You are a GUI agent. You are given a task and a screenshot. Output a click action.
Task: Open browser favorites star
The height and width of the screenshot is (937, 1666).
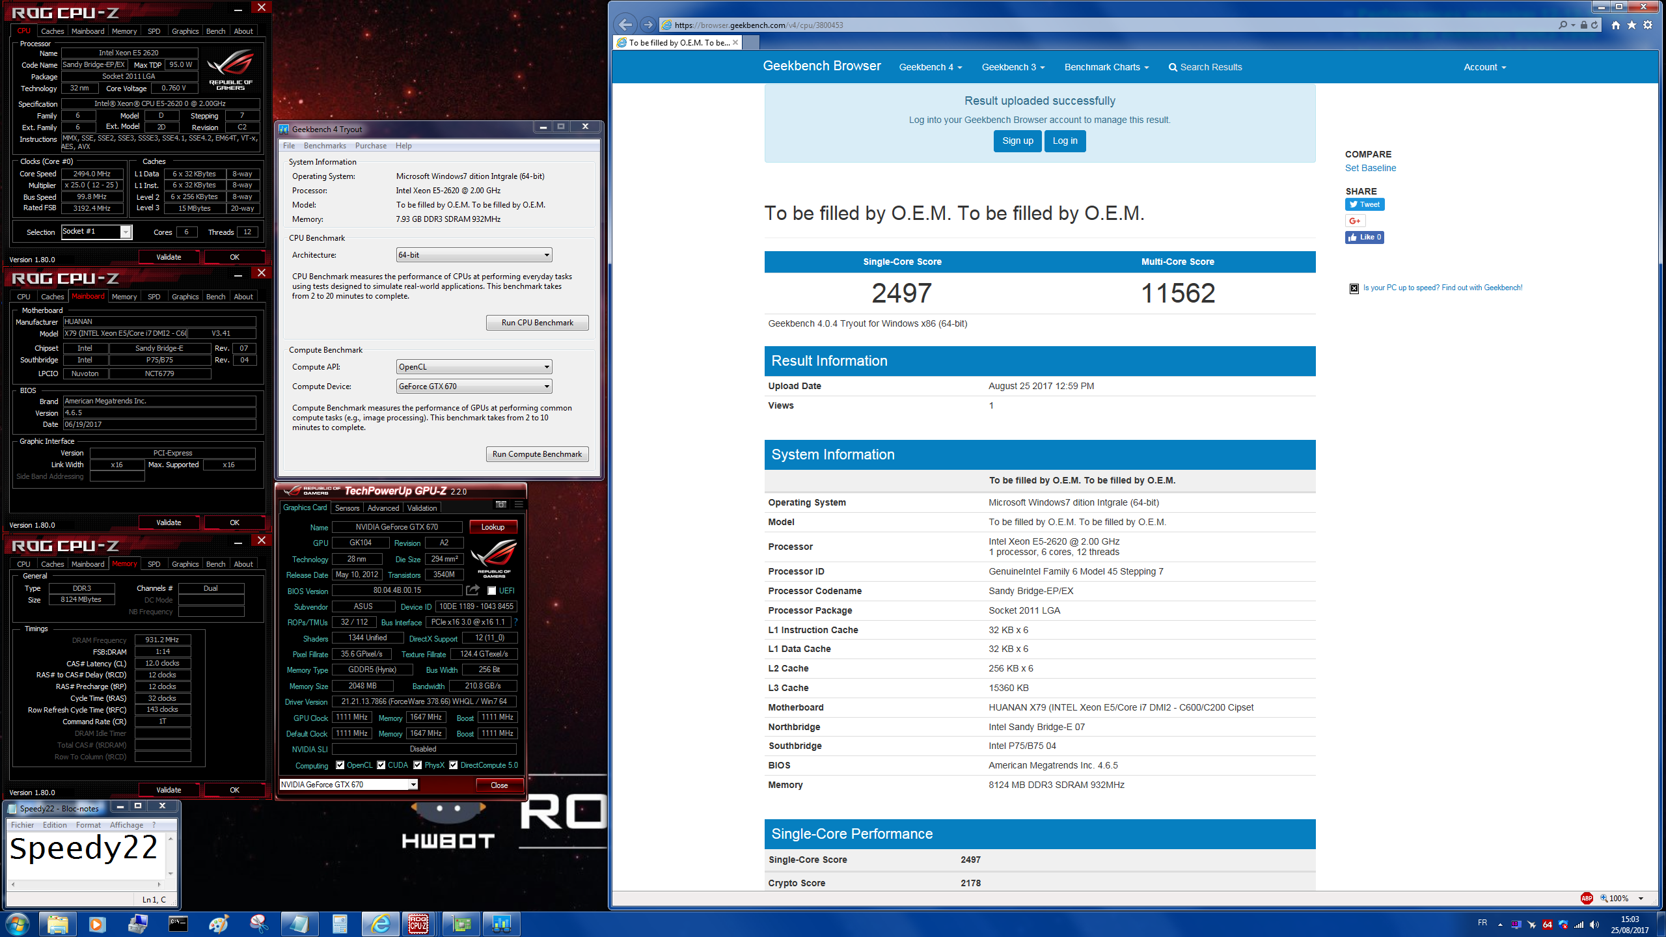pyautogui.click(x=1632, y=25)
